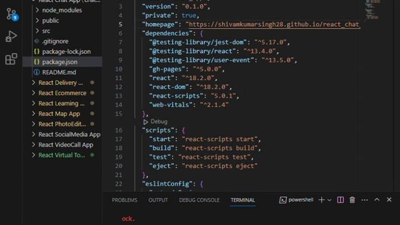This screenshot has height=225, width=400.
Task: Click the "@testing-library/jest-dom" key
Action: point(197,42)
